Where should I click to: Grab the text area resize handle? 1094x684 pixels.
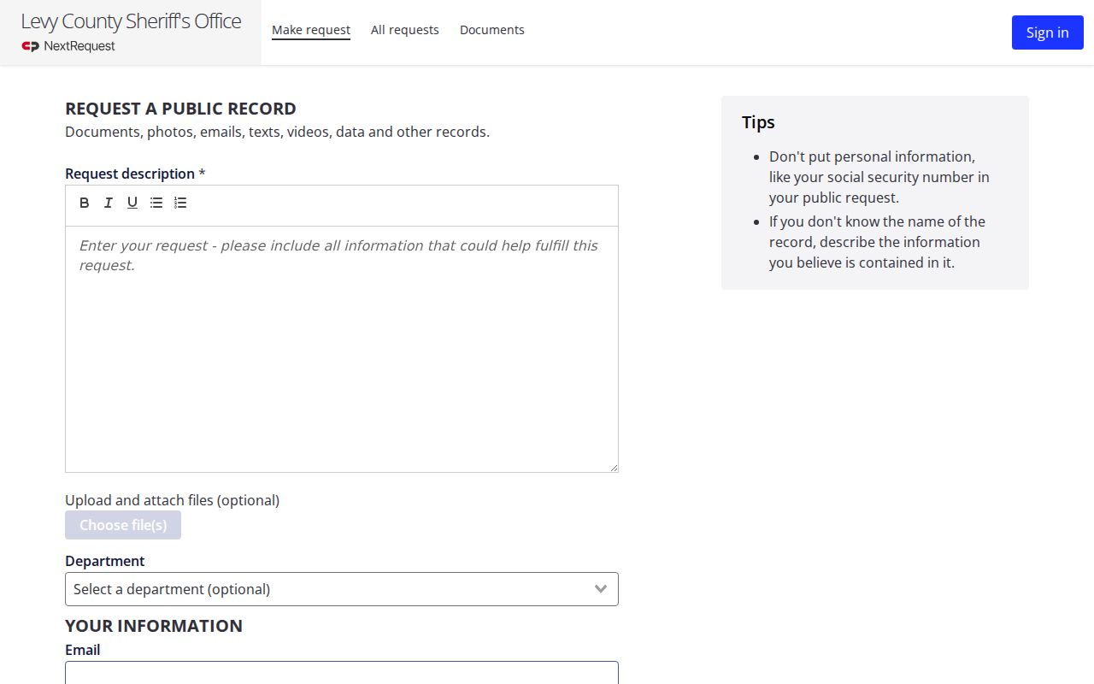pyautogui.click(x=614, y=468)
